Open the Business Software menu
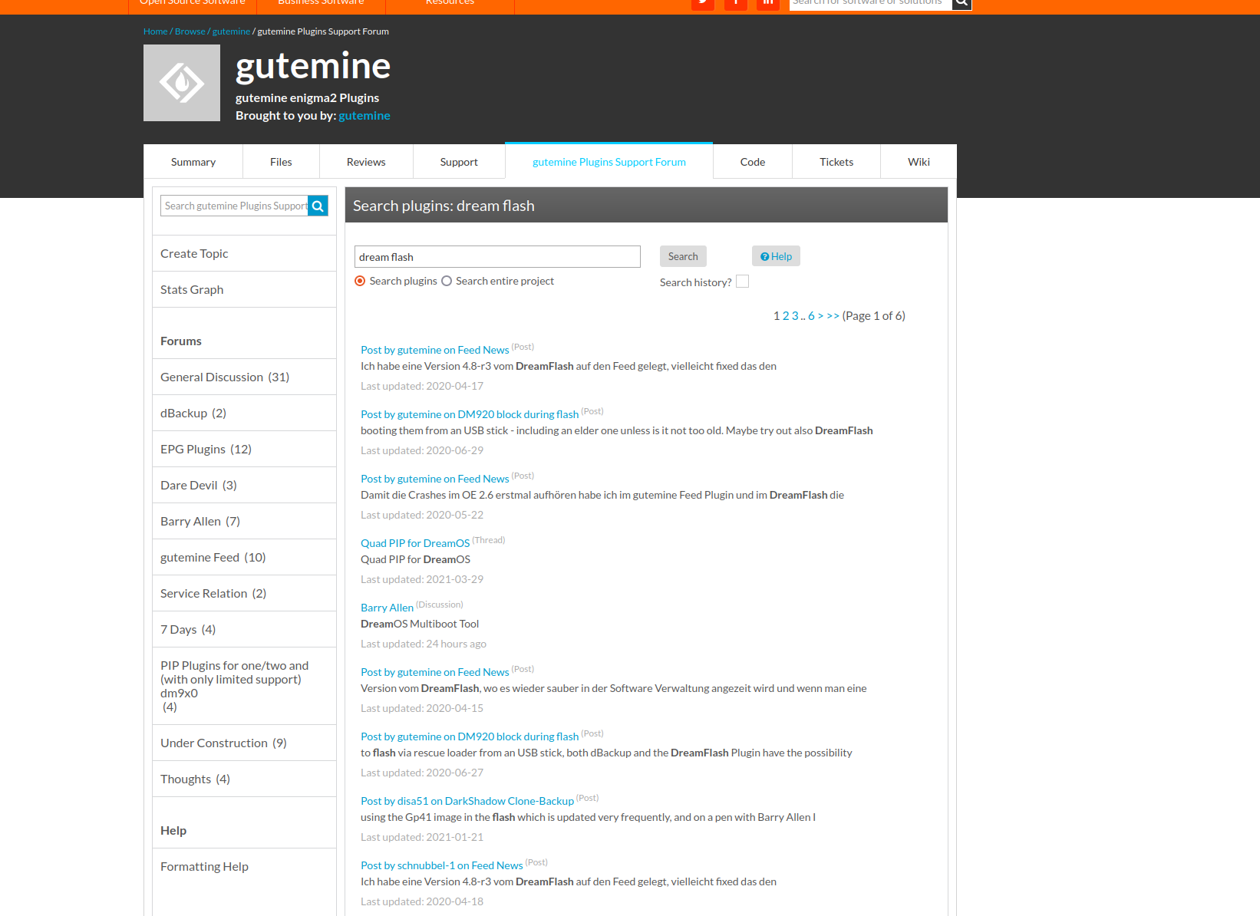Screen dimensions: 1260x916 click(x=321, y=3)
